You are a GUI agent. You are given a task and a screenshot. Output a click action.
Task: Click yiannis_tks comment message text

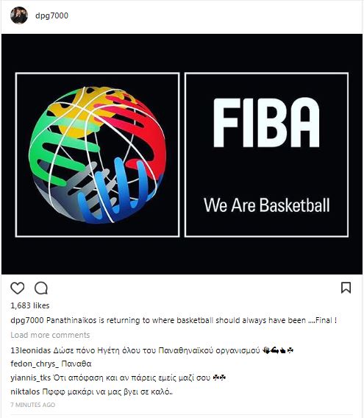tap(139, 378)
